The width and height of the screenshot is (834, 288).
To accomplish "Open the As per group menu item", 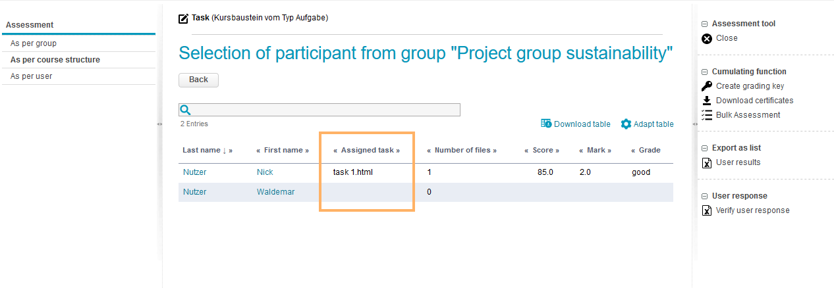I will [34, 43].
